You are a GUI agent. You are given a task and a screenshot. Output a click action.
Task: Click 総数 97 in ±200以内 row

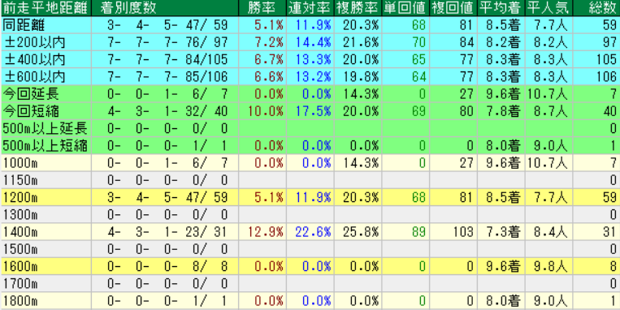(609, 42)
